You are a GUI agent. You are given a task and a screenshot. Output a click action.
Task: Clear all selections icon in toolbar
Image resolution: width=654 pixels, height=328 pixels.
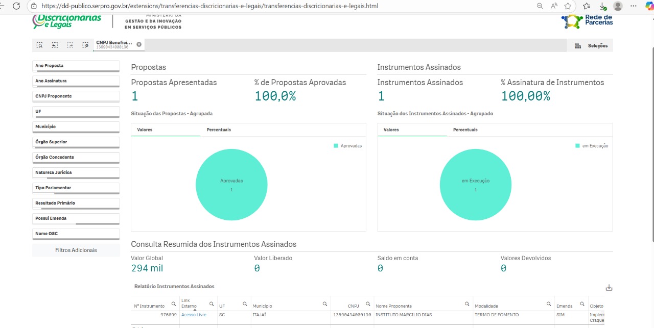[85, 45]
